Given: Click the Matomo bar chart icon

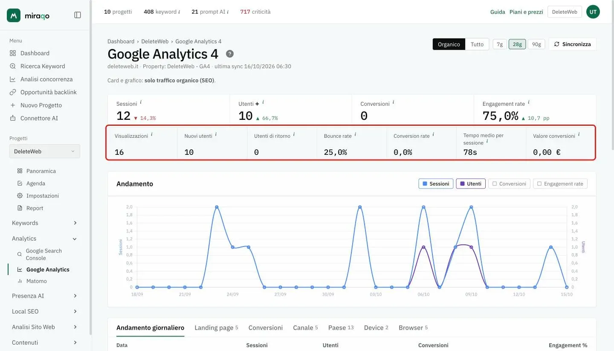Looking at the screenshot, I should [20, 281].
